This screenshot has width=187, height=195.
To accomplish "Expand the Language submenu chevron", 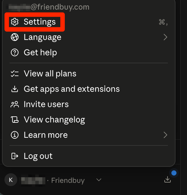I will pyautogui.click(x=165, y=37).
